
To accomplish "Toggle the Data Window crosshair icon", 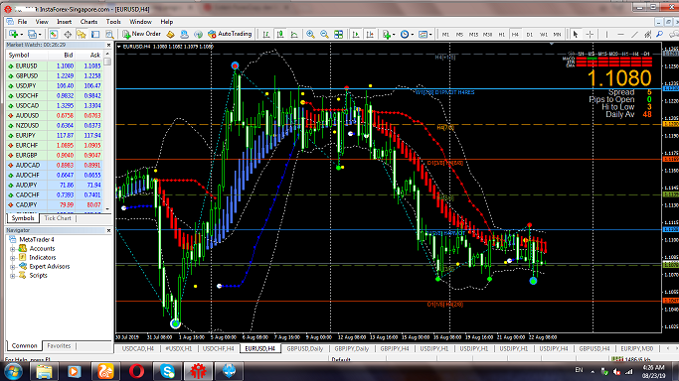I will pos(68,34).
